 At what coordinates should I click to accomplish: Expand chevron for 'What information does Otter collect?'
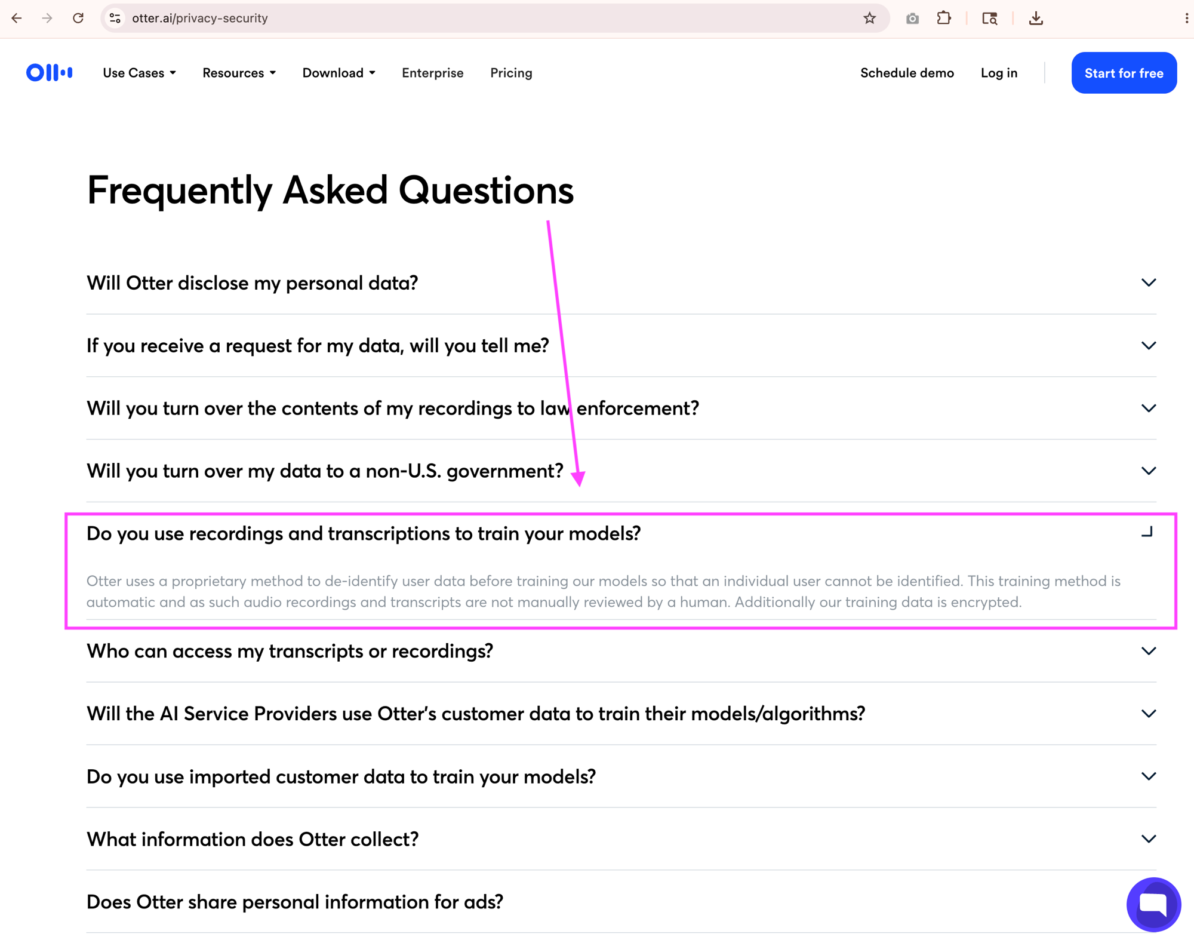[1148, 839]
